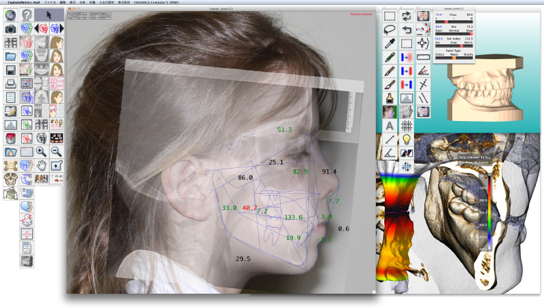
Task: Open the histogram icon in left toolbar
Action: (x=10, y=124)
